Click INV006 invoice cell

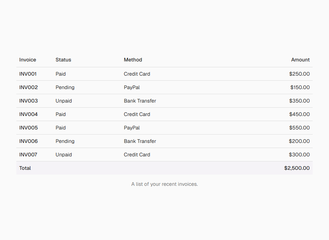point(29,141)
